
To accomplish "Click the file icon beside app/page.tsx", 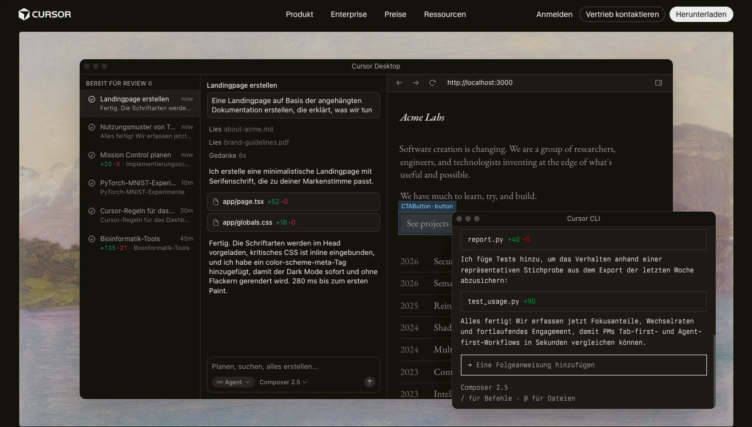I will coord(216,202).
